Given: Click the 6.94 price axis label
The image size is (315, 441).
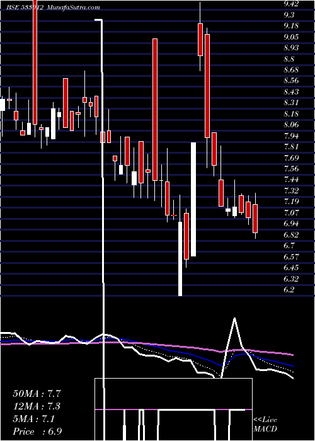Looking at the screenshot, I should point(291,223).
